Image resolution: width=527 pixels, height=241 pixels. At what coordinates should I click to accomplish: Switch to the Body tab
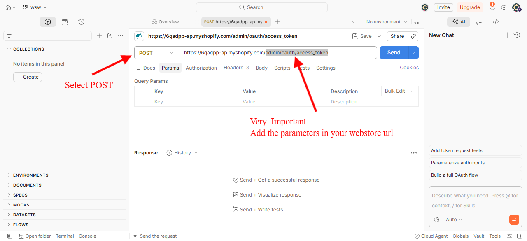coord(261,68)
